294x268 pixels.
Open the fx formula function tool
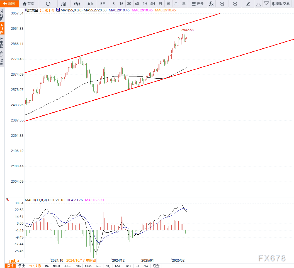[212, 4]
